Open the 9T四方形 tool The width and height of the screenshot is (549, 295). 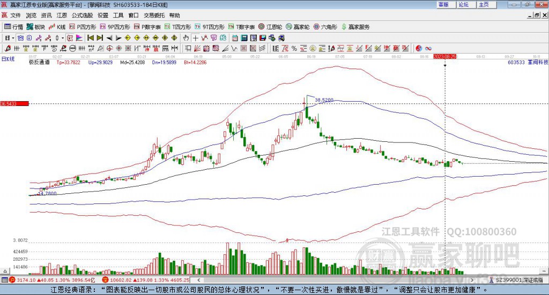point(210,27)
